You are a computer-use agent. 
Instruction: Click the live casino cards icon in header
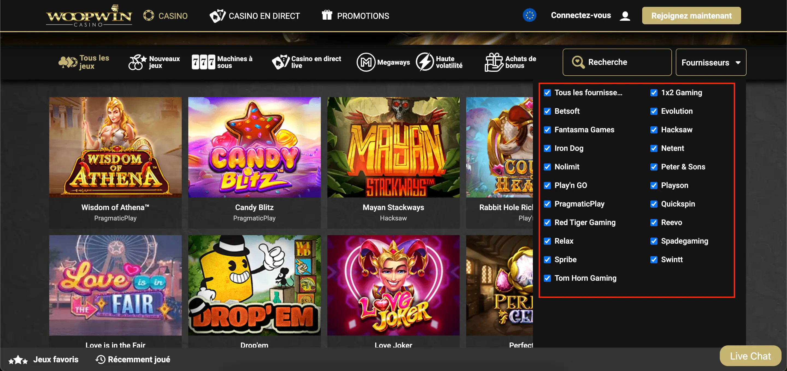point(218,16)
